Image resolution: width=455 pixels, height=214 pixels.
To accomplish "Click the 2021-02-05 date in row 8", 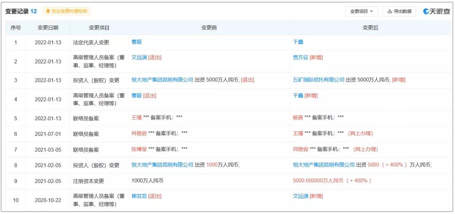I will [48, 165].
